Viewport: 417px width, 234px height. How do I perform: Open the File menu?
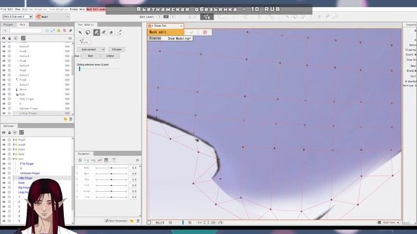(x=3, y=9)
